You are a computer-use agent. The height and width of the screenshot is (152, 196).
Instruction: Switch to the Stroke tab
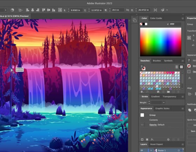145,96
